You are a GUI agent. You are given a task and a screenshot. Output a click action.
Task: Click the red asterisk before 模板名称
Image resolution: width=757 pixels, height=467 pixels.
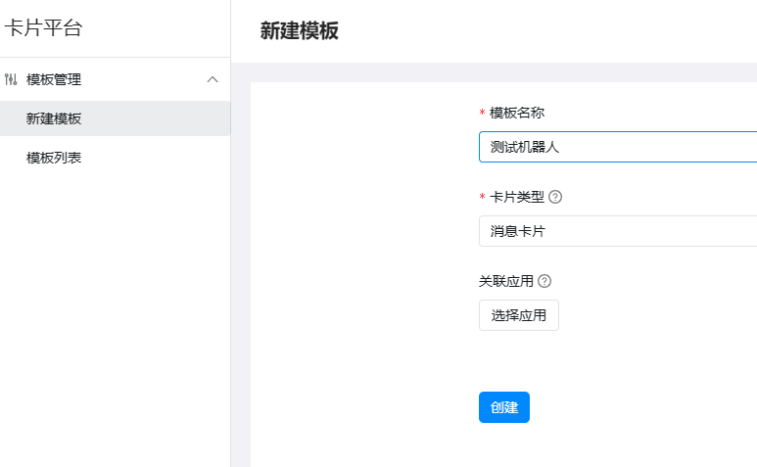[482, 114]
